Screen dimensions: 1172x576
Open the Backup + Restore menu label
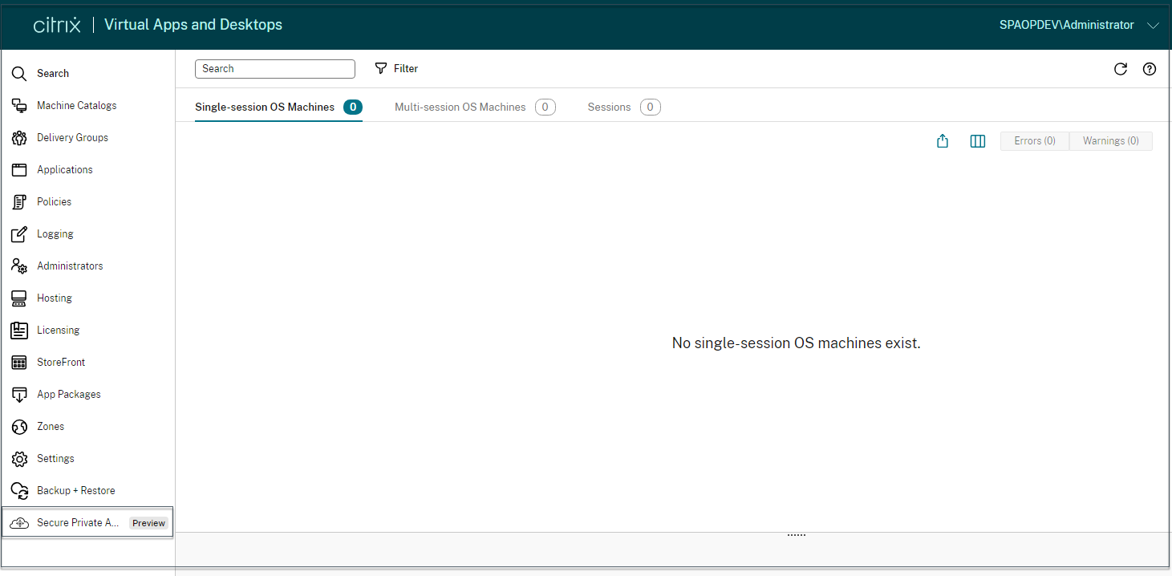pyautogui.click(x=75, y=491)
